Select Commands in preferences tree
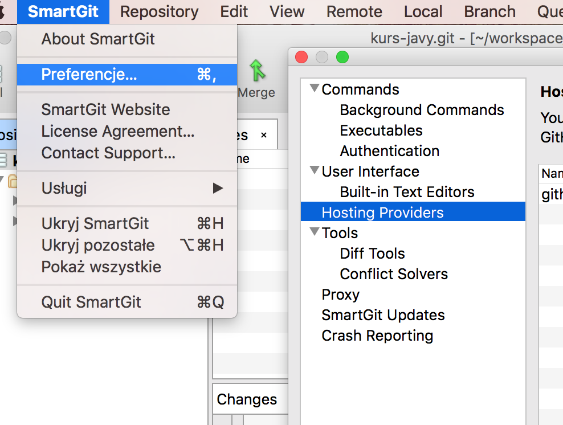This screenshot has height=425, width=563. (360, 89)
